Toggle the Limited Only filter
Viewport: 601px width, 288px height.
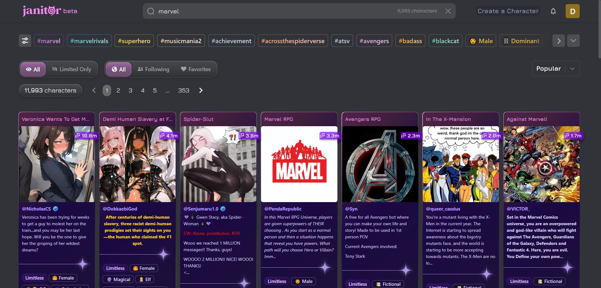pyautogui.click(x=72, y=69)
